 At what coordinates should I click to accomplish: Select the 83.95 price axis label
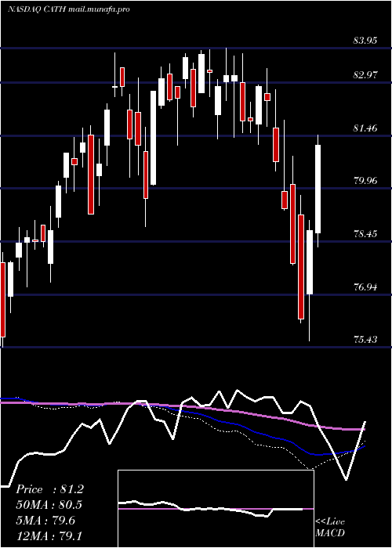pyautogui.click(x=365, y=41)
